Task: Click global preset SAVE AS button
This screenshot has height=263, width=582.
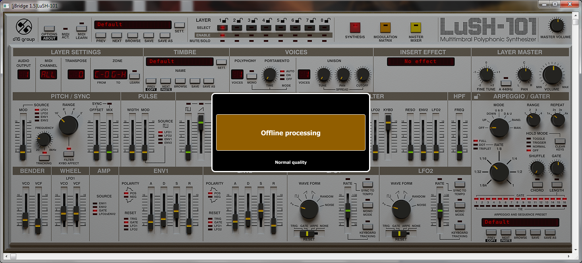Action: [x=165, y=35]
